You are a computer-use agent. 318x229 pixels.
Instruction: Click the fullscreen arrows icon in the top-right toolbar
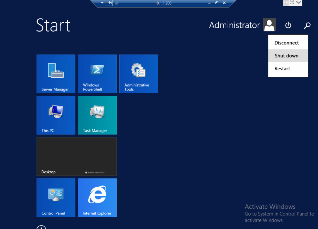coord(292,3)
